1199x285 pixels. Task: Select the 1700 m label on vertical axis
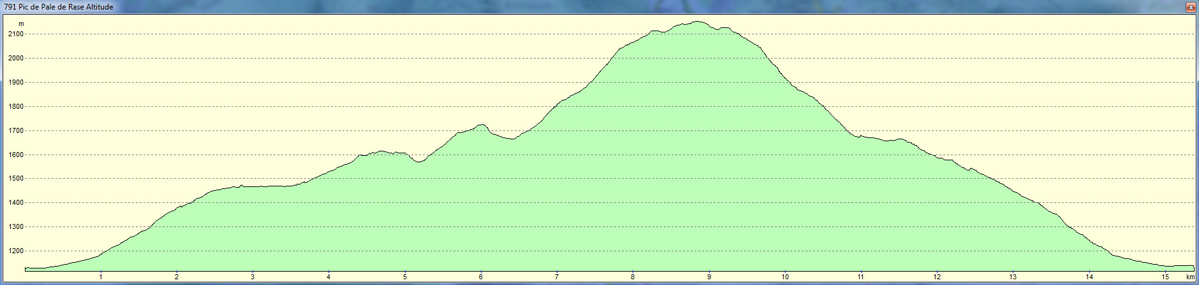pyautogui.click(x=16, y=131)
